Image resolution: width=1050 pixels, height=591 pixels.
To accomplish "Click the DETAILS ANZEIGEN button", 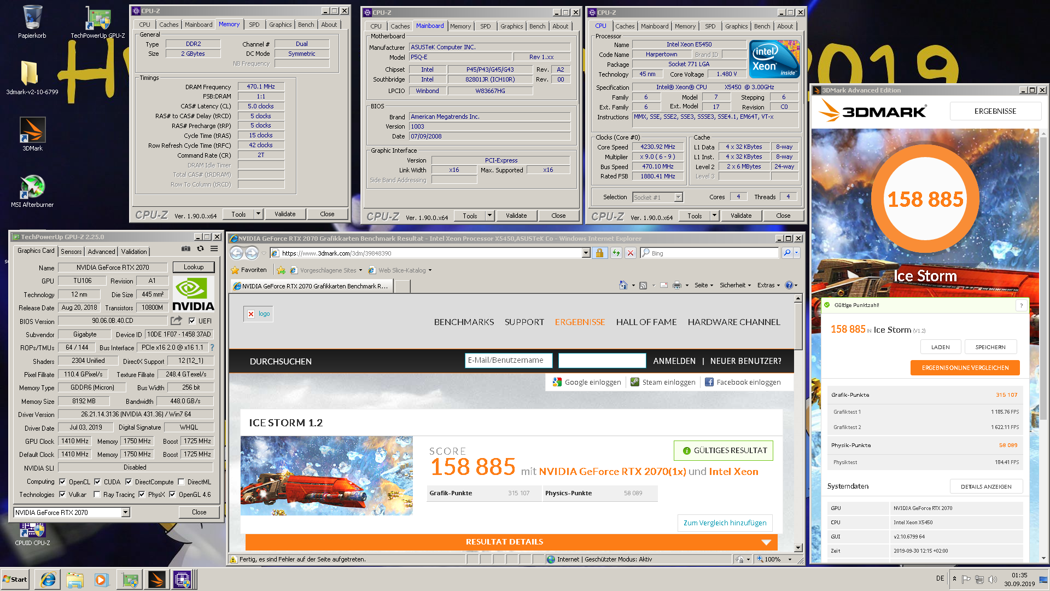I will (x=986, y=486).
